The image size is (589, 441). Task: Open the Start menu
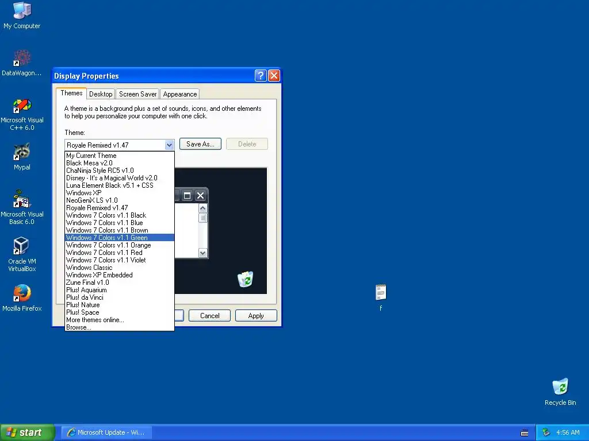point(27,432)
